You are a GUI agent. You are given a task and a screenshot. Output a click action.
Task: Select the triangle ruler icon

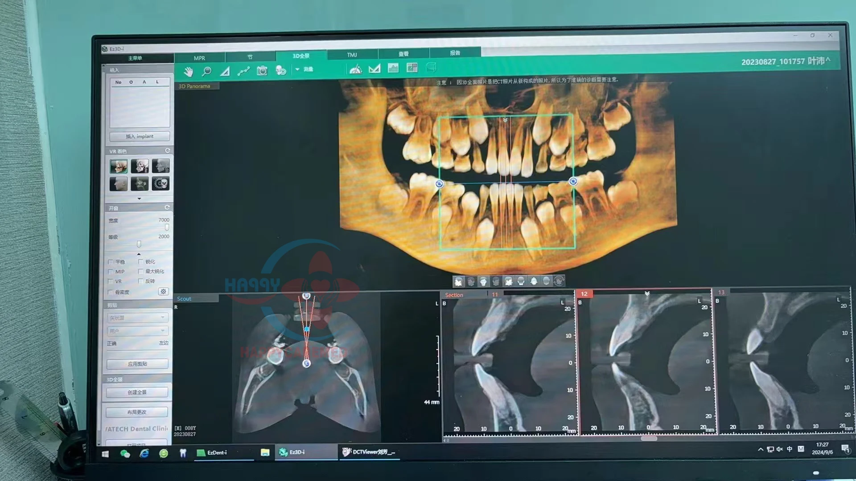point(225,71)
